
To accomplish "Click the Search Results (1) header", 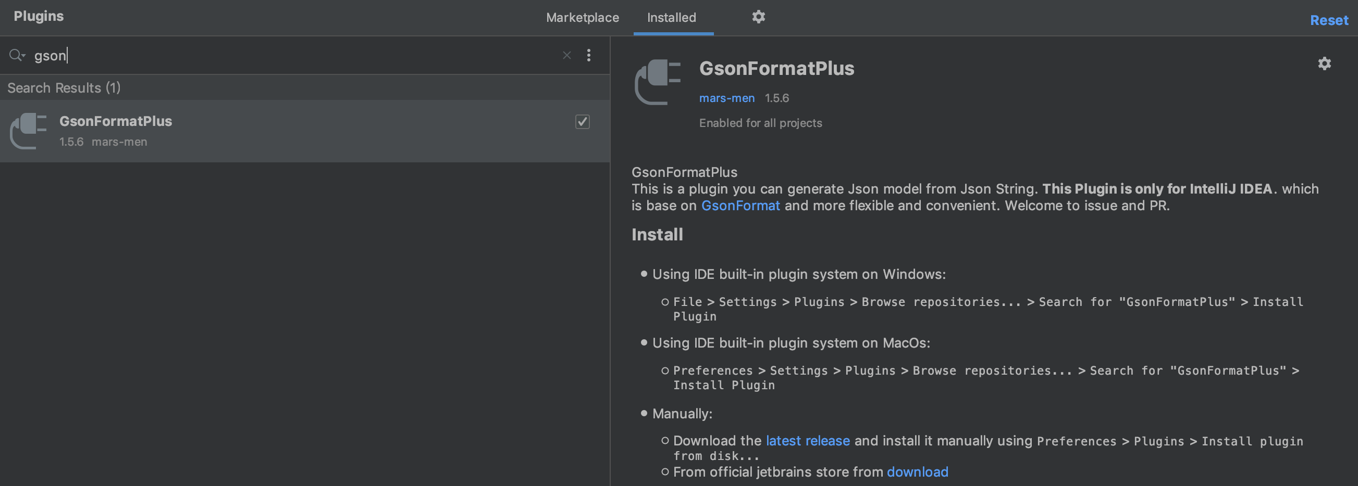I will tap(63, 87).
